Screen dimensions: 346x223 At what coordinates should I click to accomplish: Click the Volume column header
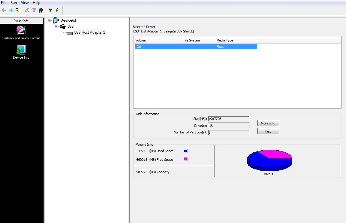click(x=158, y=40)
